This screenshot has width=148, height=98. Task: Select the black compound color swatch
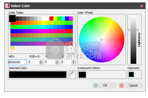(82, 75)
